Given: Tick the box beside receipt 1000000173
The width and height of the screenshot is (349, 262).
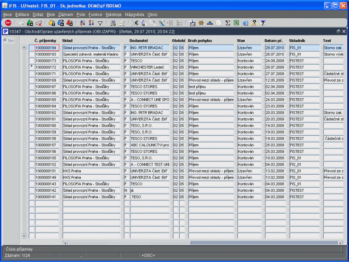Looking at the screenshot, I should click(x=31, y=61).
